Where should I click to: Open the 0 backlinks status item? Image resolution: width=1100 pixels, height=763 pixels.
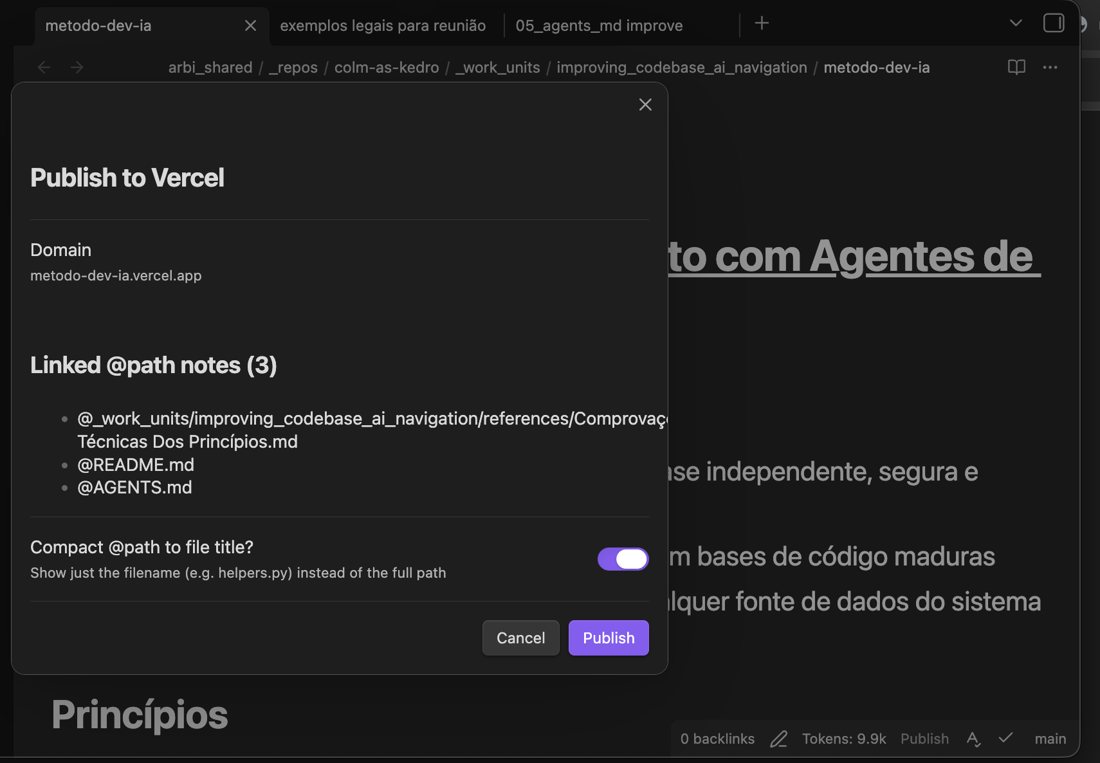pos(717,739)
